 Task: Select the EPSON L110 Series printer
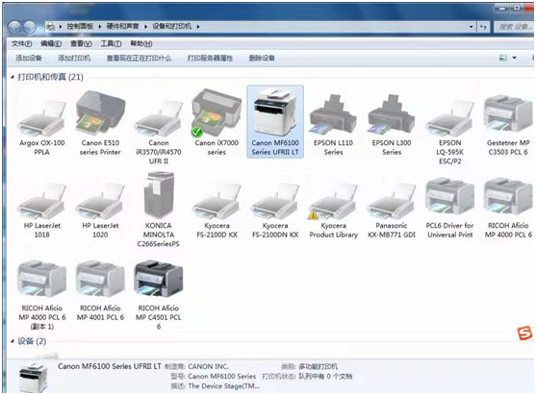tap(333, 125)
